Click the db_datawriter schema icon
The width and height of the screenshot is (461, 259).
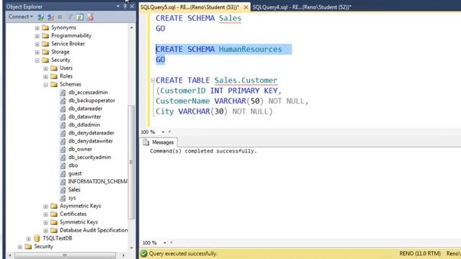(63, 117)
